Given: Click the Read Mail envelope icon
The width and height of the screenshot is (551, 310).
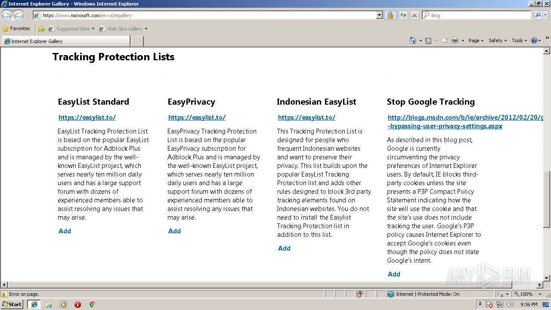Looking at the screenshot, I should [445, 40].
